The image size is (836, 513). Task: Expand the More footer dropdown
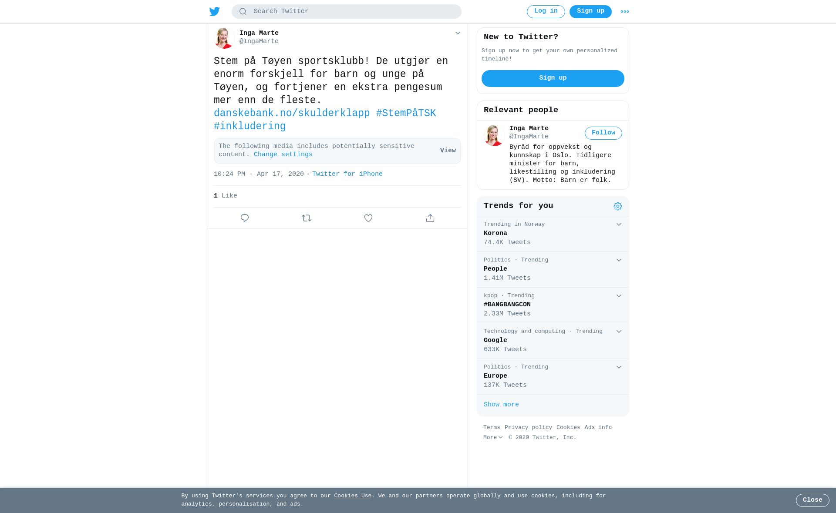493,438
